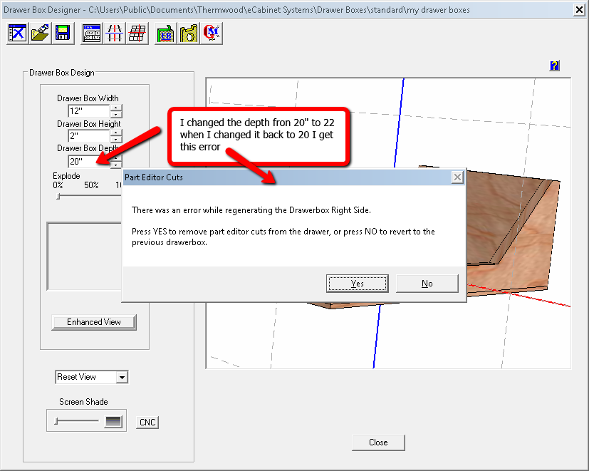Decrease Drawer Box Height with down arrow
Screen dimensions: 589x471
pyautogui.click(x=116, y=140)
